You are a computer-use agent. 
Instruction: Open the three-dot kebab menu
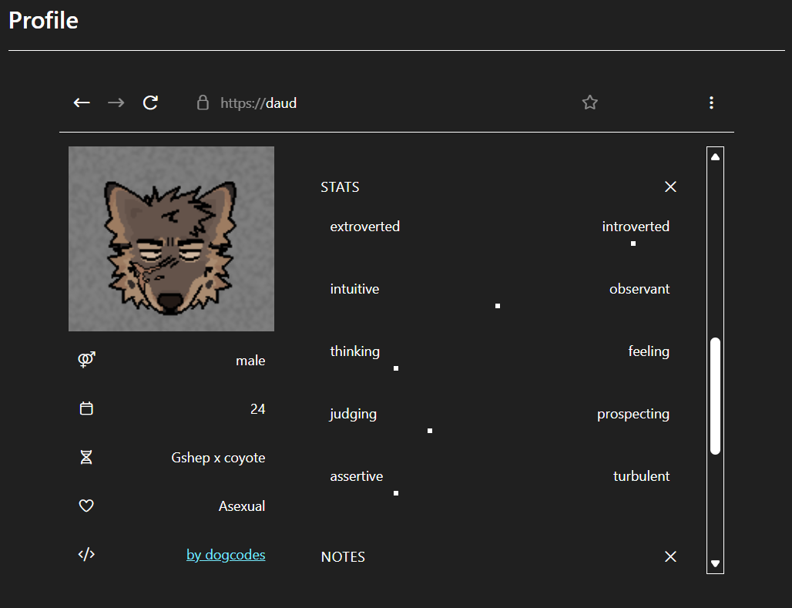[711, 102]
